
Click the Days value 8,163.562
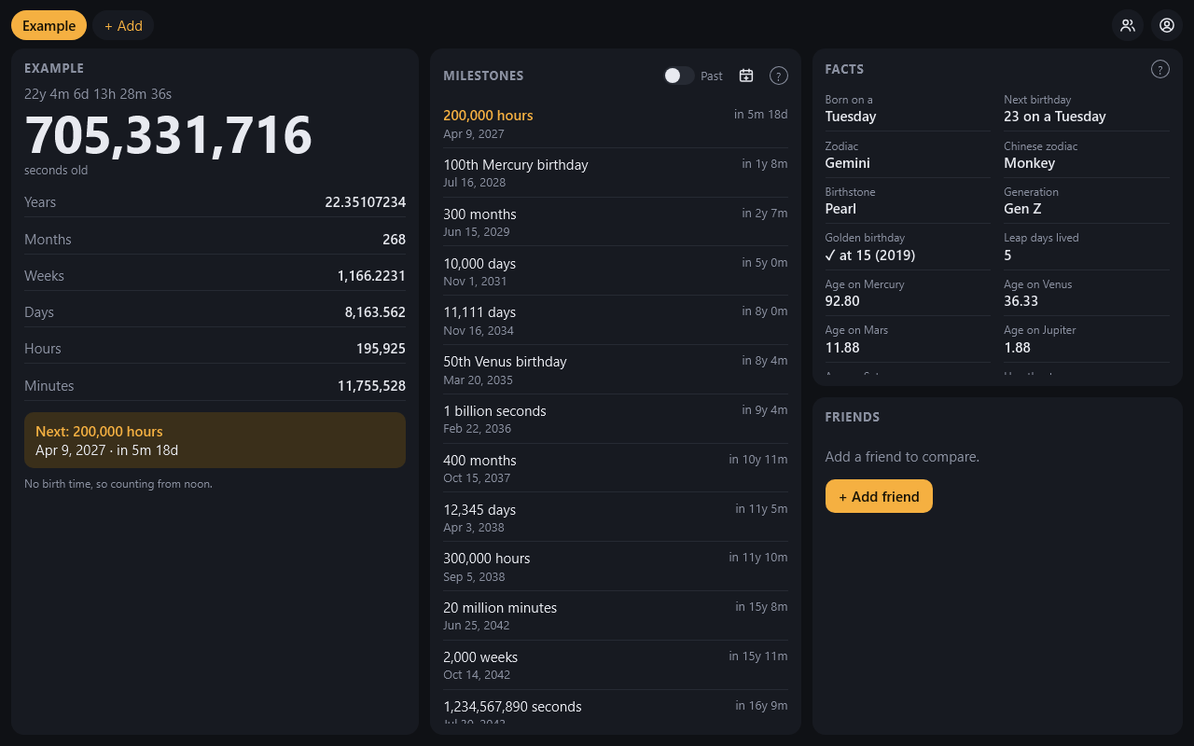pos(375,312)
